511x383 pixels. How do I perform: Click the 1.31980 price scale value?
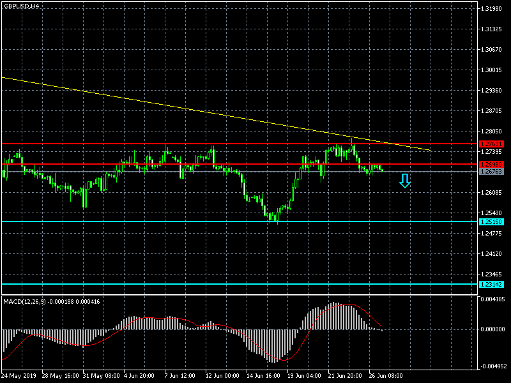tap(491, 9)
